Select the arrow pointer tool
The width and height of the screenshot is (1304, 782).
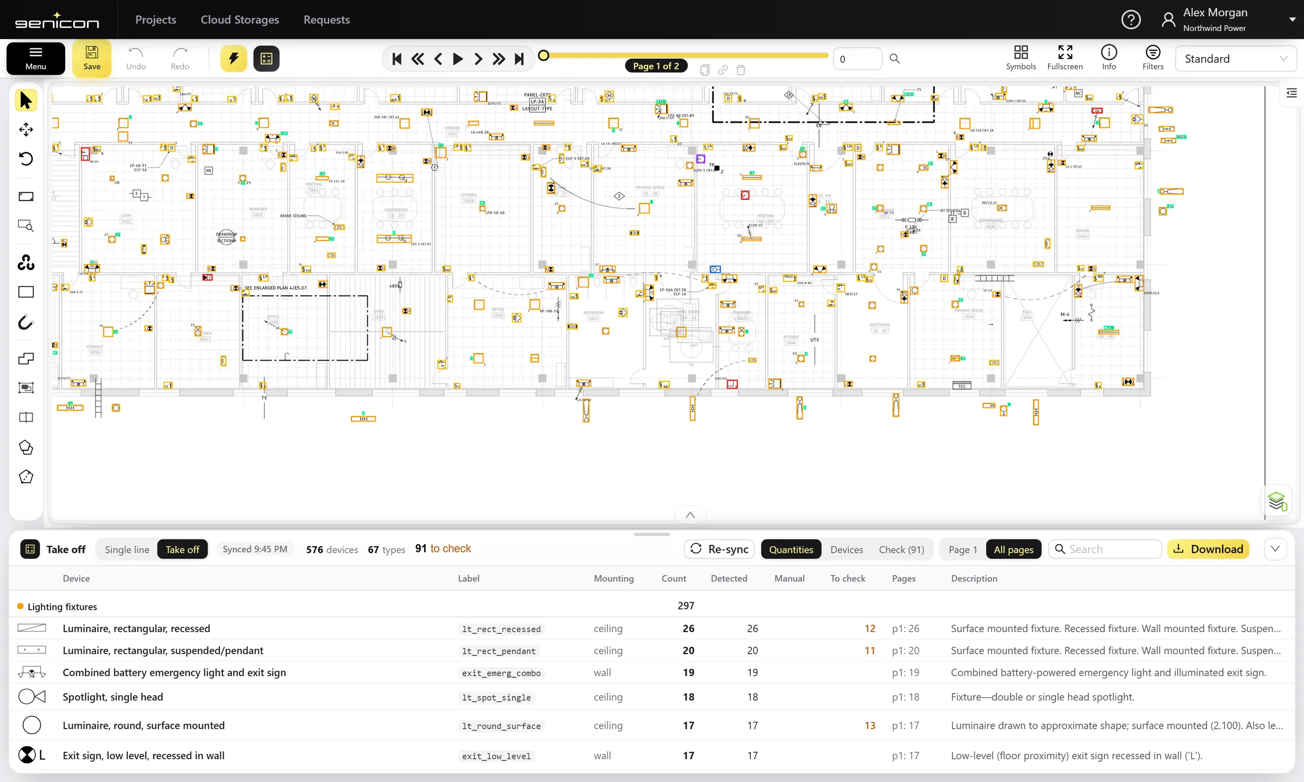point(26,100)
